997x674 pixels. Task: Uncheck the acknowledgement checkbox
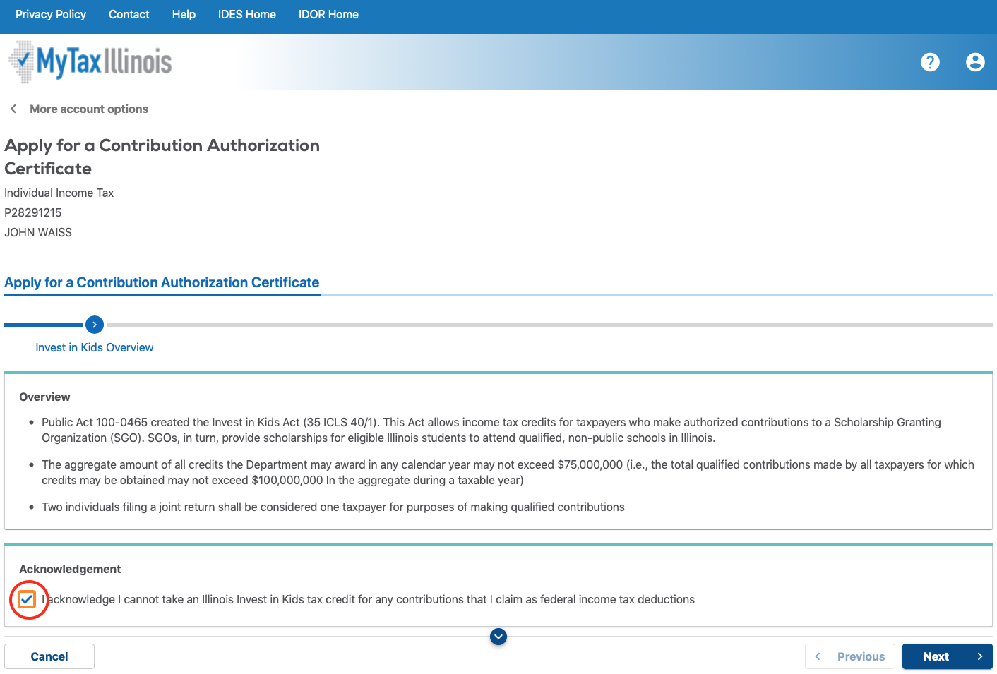pos(27,599)
